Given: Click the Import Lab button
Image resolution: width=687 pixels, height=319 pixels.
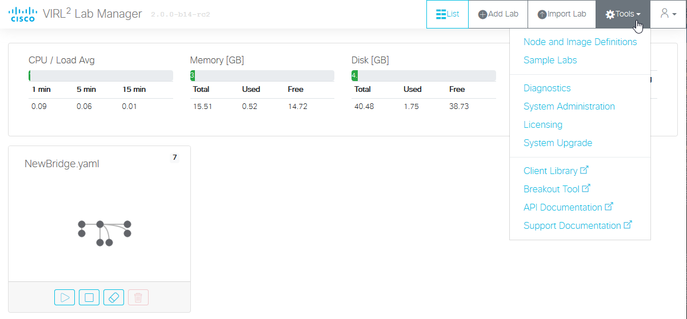Looking at the screenshot, I should (562, 14).
